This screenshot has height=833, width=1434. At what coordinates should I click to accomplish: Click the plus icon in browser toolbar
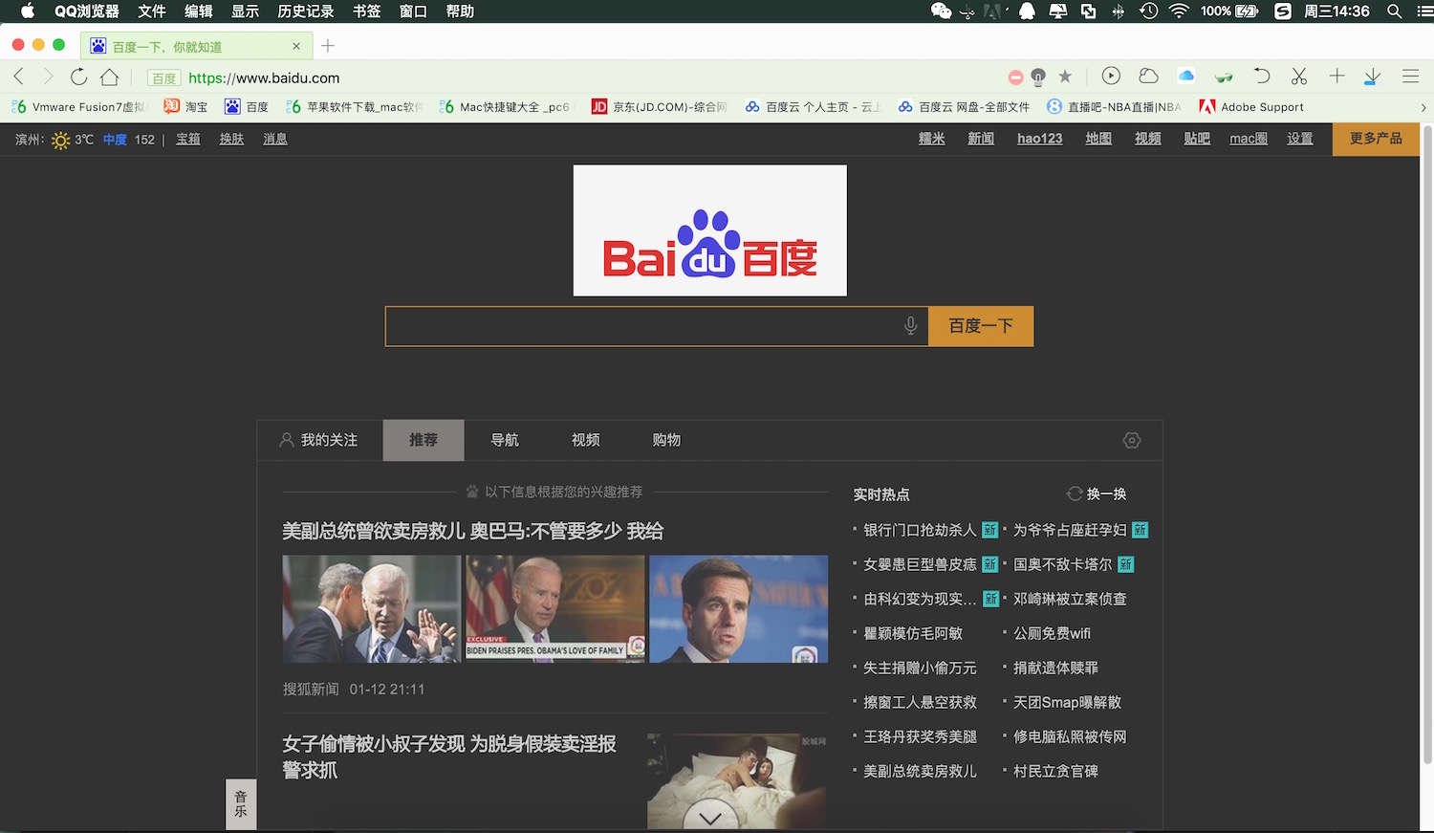click(1336, 76)
